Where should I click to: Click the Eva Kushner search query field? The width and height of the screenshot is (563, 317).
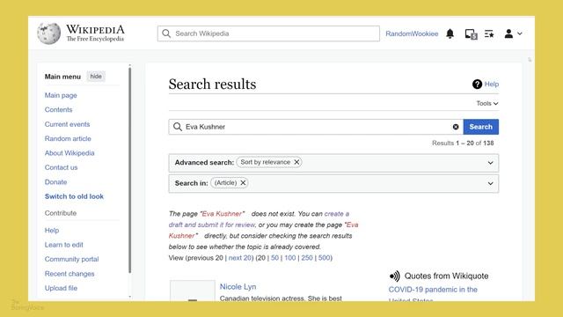coord(316,127)
